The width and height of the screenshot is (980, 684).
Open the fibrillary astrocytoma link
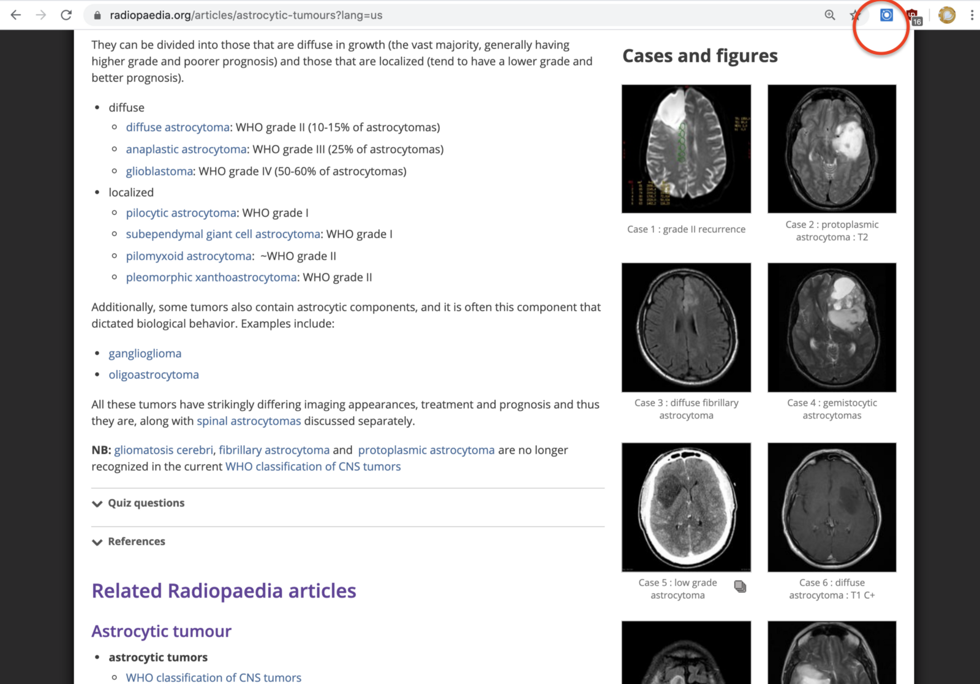[274, 450]
